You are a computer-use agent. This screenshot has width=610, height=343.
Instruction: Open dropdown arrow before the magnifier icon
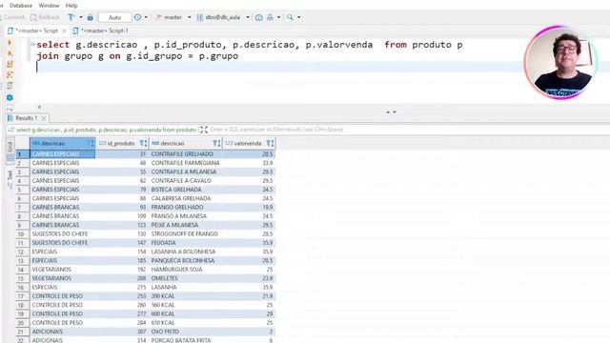(x=278, y=17)
